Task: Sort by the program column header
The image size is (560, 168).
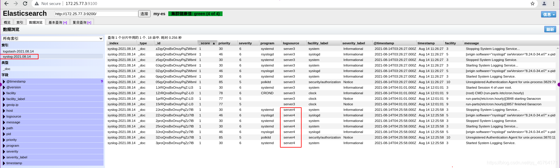Action: pyautogui.click(x=270, y=43)
